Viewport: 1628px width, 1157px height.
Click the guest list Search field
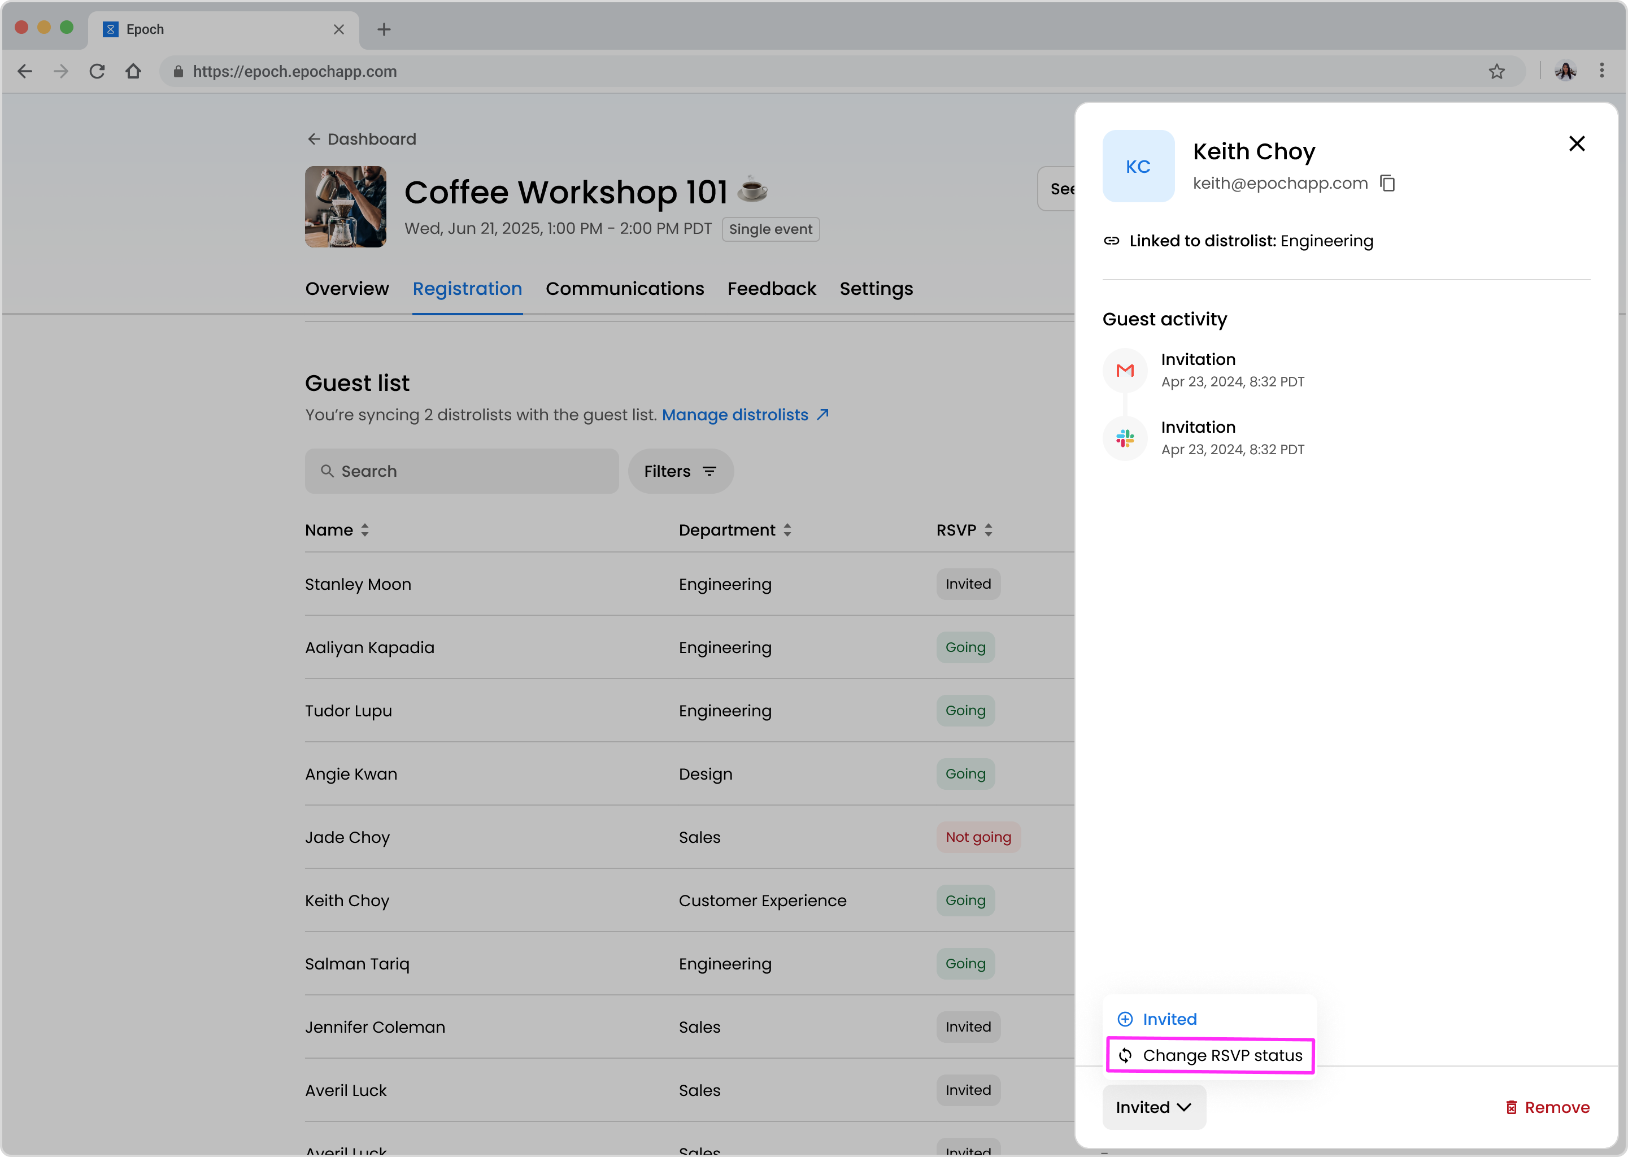pyautogui.click(x=462, y=471)
